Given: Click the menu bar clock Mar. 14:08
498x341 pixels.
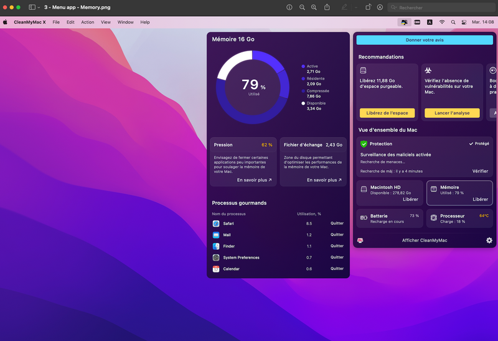Looking at the screenshot, I should (x=483, y=22).
